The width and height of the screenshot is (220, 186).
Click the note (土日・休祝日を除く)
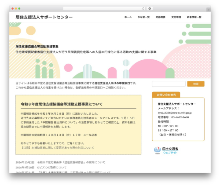(x=172, y=135)
